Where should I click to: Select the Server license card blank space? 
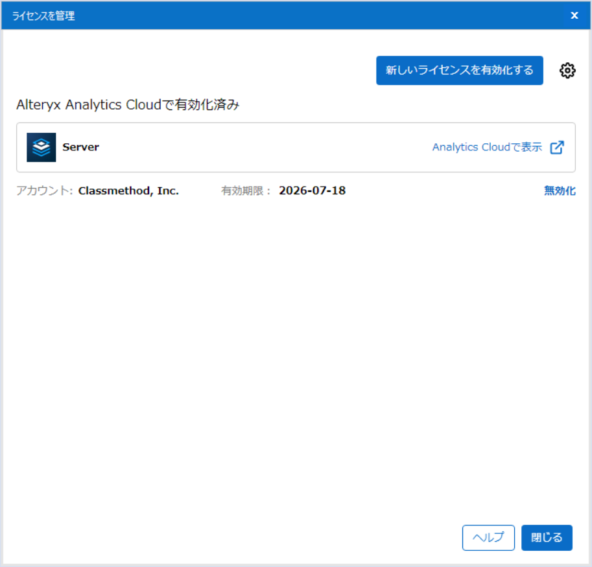tap(259, 147)
